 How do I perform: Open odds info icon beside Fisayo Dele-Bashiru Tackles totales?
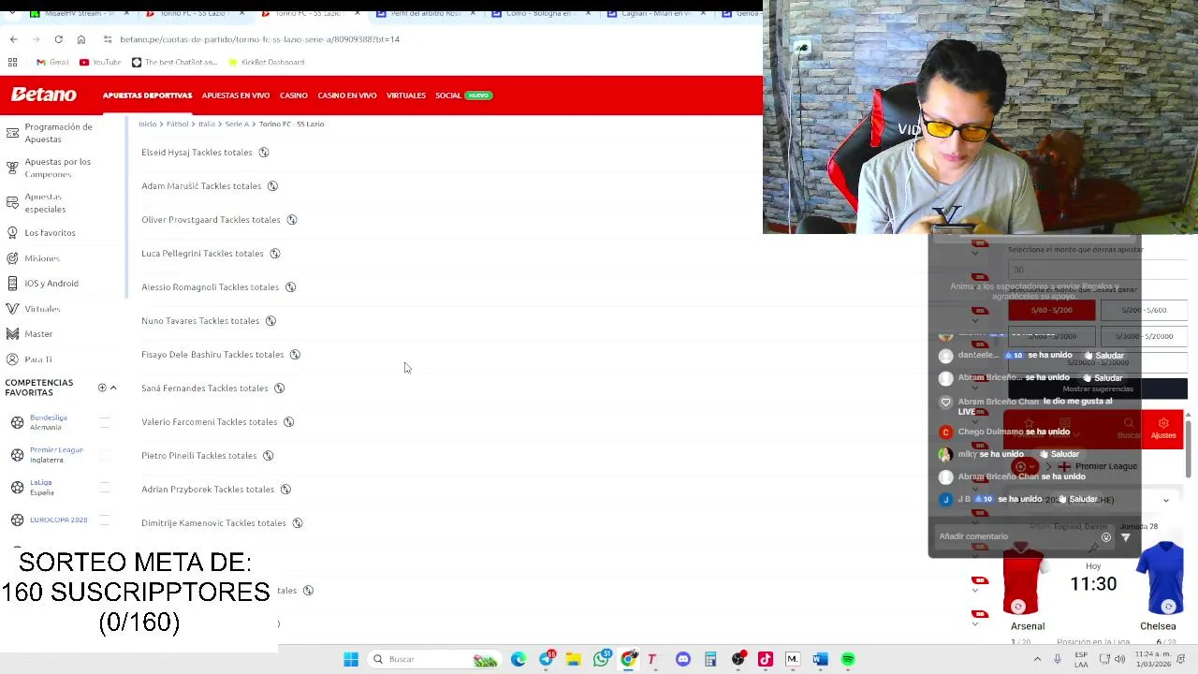[295, 354]
